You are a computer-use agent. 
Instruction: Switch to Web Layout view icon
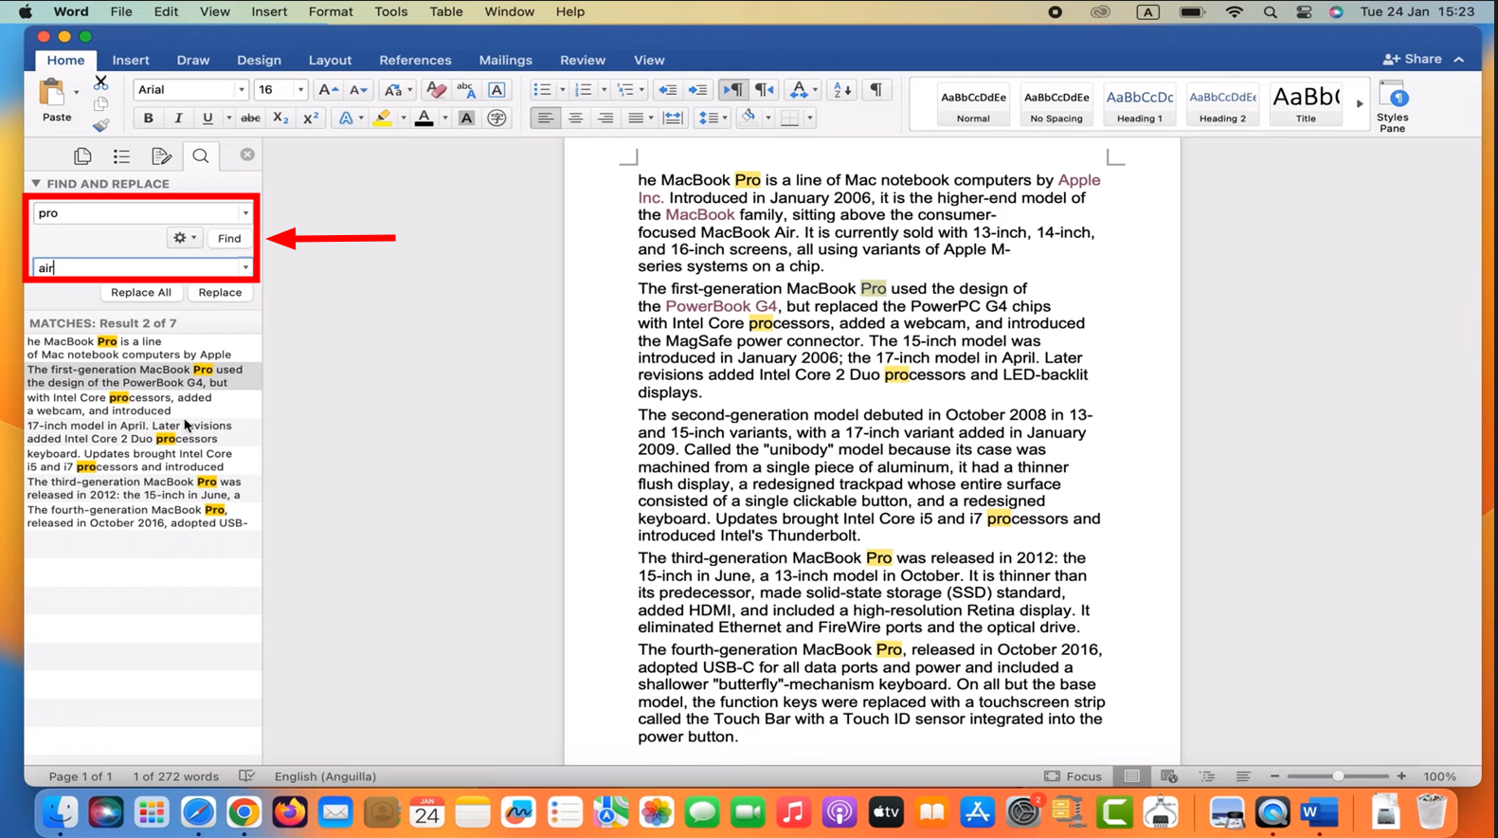pyautogui.click(x=1169, y=776)
